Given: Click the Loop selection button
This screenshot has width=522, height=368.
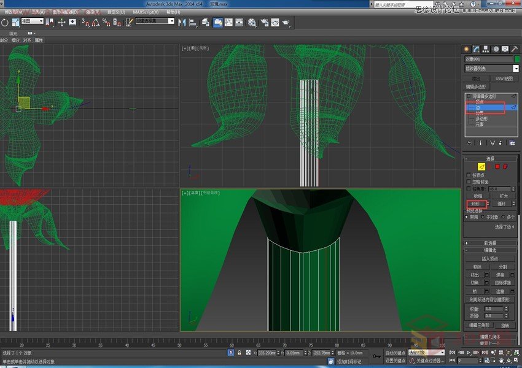Looking at the screenshot, I should [x=502, y=204].
